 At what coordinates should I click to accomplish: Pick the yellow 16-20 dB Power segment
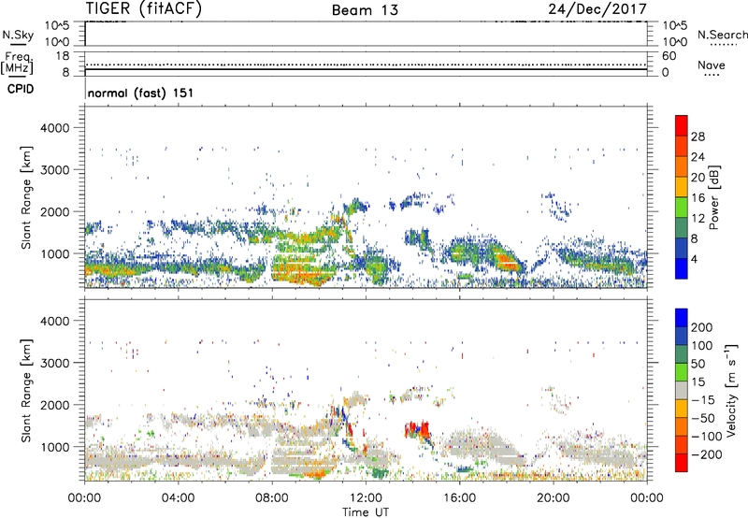tap(682, 187)
